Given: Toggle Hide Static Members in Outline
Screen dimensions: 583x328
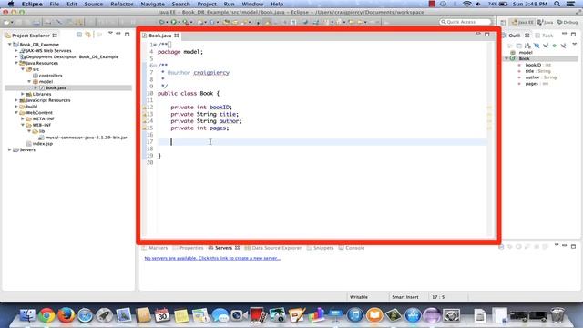Looking at the screenshot, I should (546, 46).
